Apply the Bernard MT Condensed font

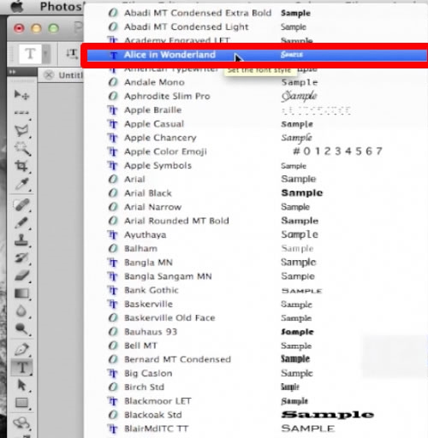(177, 359)
